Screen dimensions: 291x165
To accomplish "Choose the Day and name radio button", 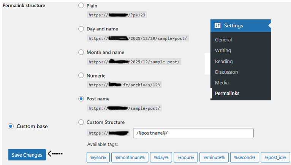I will click(x=81, y=29).
